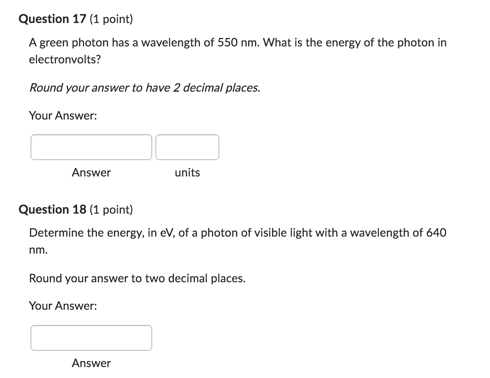This screenshot has width=490, height=378.
Task: Click the units input field for Question 17
Action: (187, 147)
